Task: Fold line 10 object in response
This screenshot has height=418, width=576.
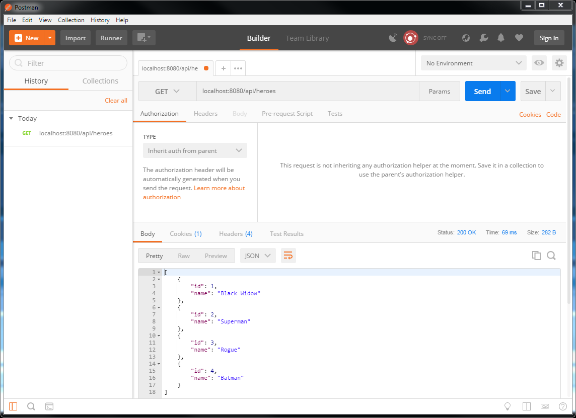Action: coord(159,336)
